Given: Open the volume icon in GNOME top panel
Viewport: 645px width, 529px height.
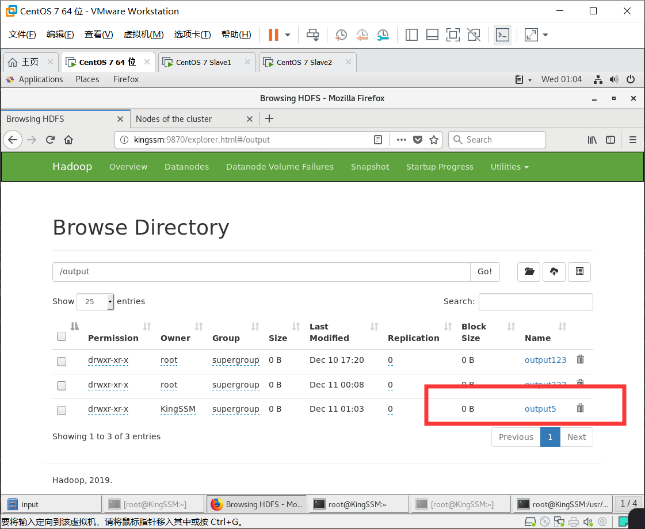Looking at the screenshot, I should tap(614, 79).
